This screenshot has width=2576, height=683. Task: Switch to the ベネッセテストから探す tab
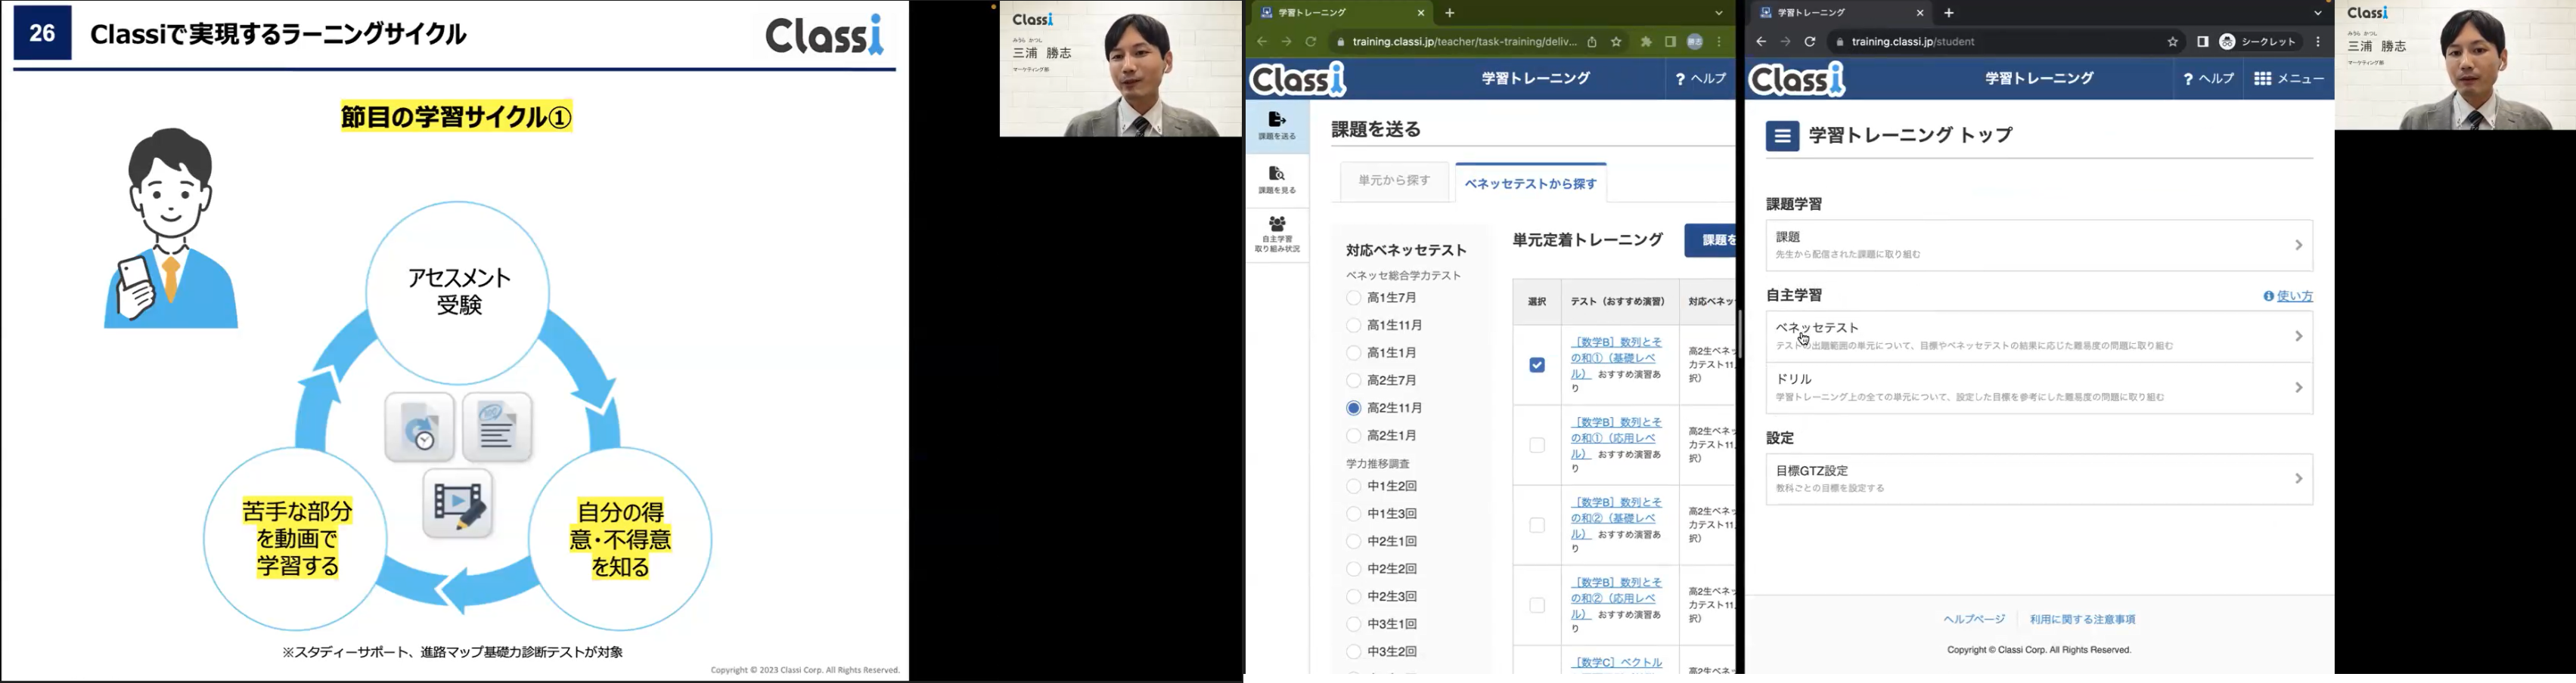[1531, 184]
